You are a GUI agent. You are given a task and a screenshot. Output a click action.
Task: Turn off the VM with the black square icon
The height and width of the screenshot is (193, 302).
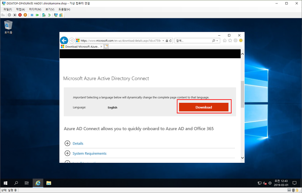coord(14,15)
